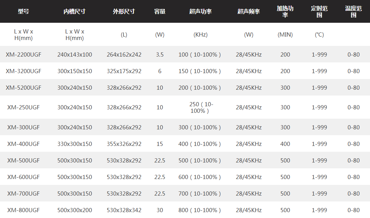
Task: Click the 200 ( 10-100% ) power cell
Action: point(200,88)
